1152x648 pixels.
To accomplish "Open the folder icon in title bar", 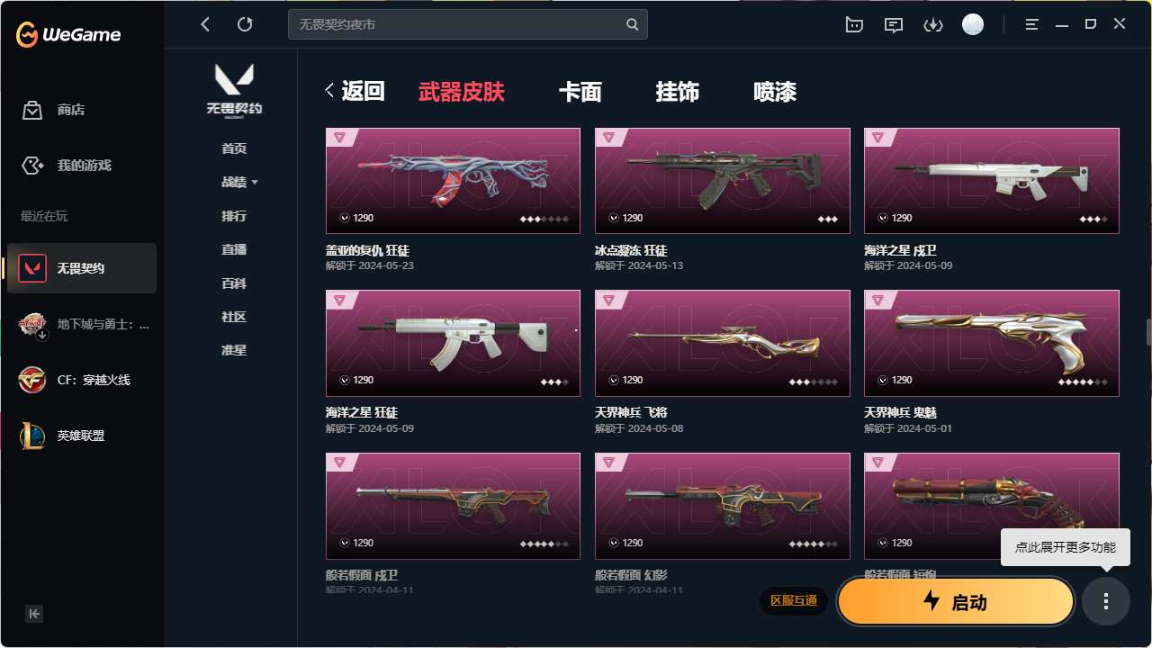I will (x=854, y=24).
